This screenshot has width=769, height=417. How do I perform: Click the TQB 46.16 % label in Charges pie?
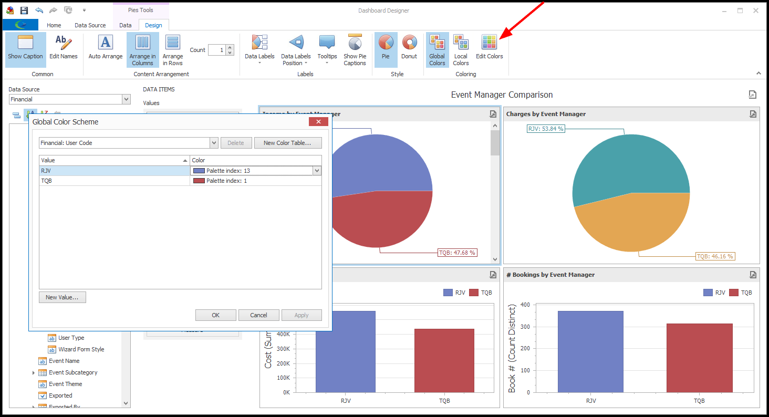click(x=715, y=256)
